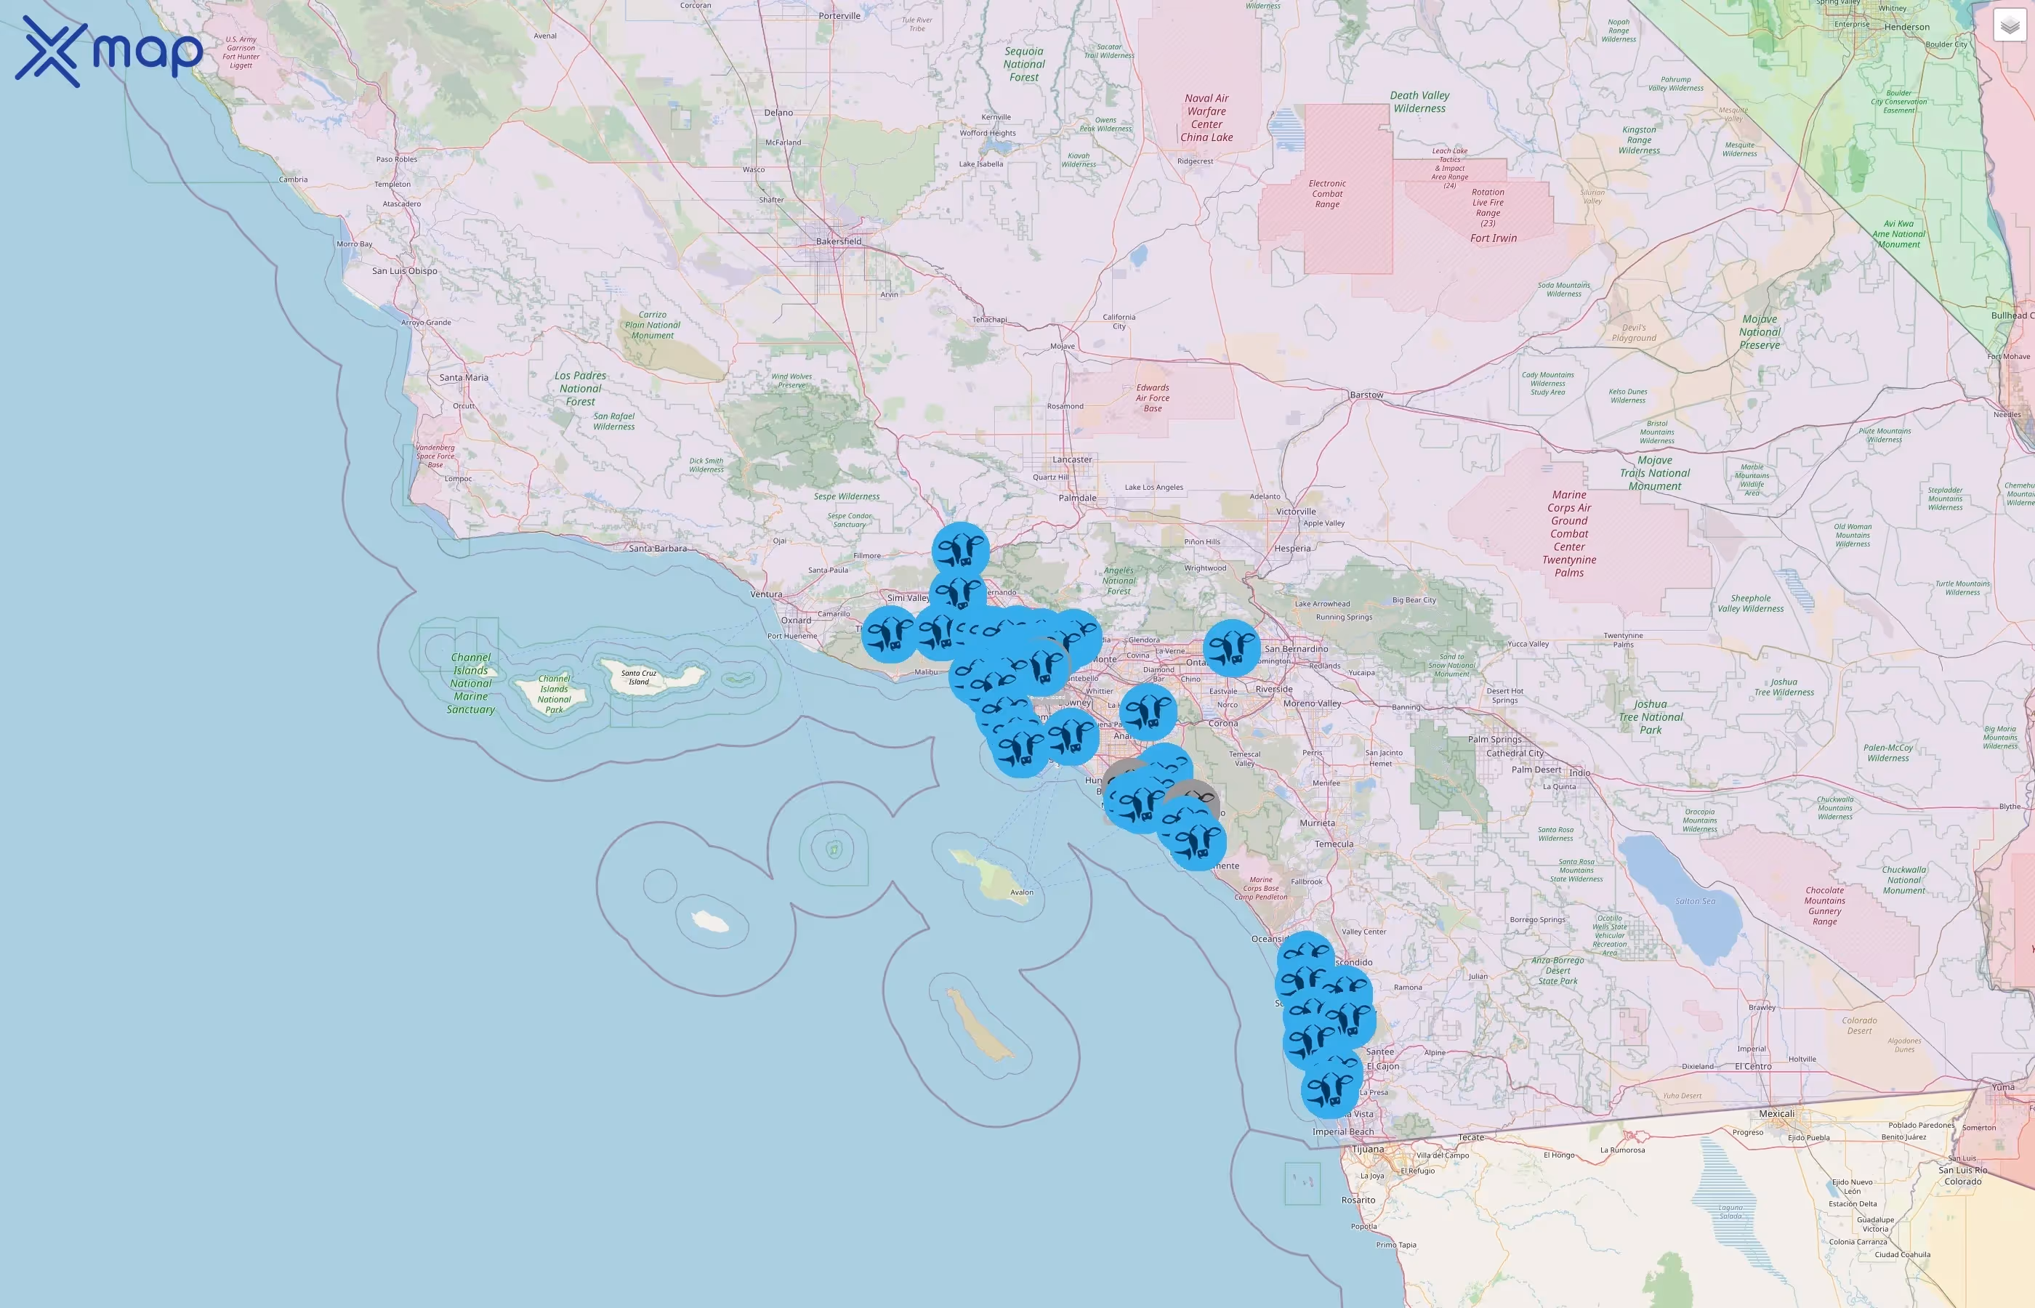The height and width of the screenshot is (1308, 2035).
Task: Click the Salton Sea label
Action: (1696, 901)
